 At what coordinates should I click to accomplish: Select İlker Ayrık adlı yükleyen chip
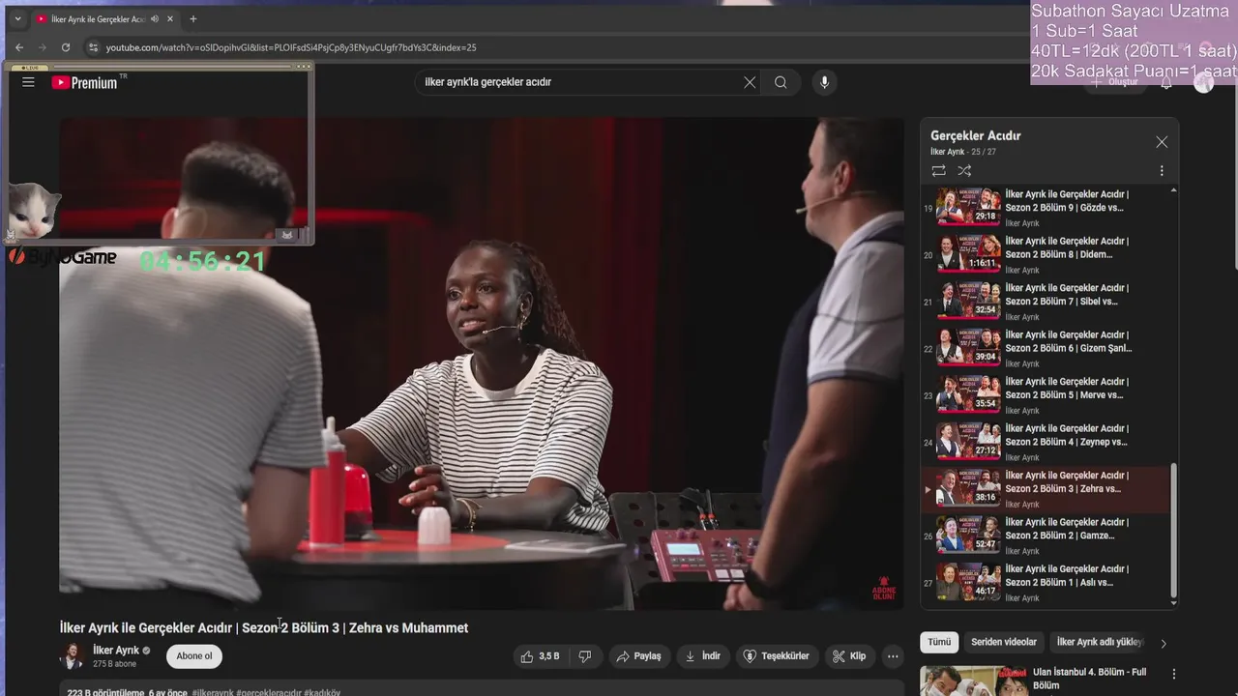click(x=1100, y=642)
